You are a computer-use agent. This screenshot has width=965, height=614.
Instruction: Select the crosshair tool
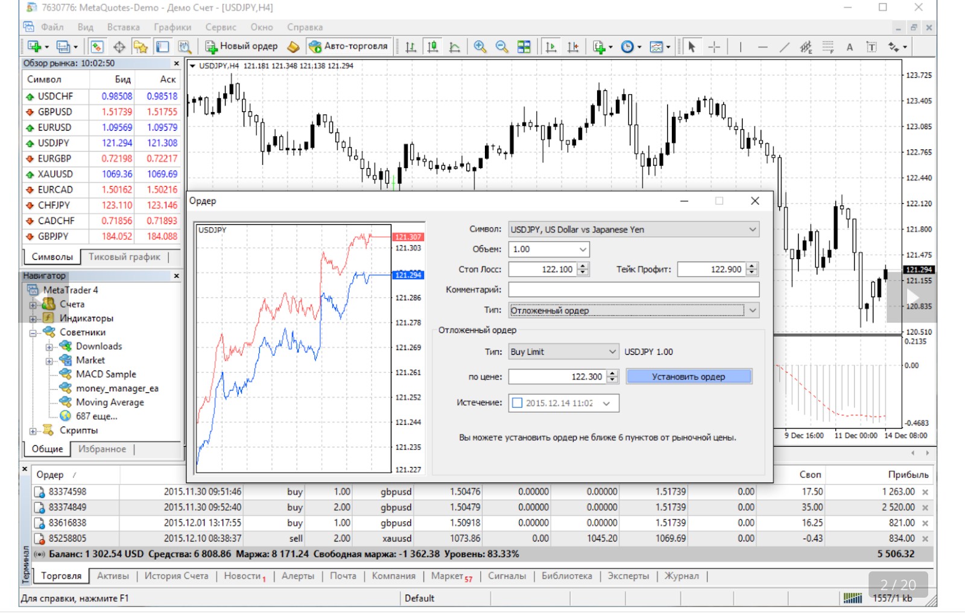714,46
